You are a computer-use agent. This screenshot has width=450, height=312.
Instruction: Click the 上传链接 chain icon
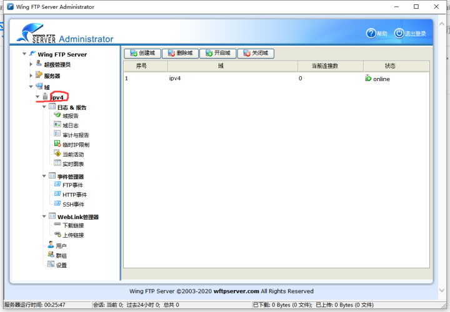(57, 234)
